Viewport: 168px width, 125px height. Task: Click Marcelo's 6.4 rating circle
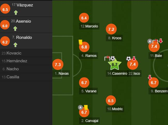point(84,18)
